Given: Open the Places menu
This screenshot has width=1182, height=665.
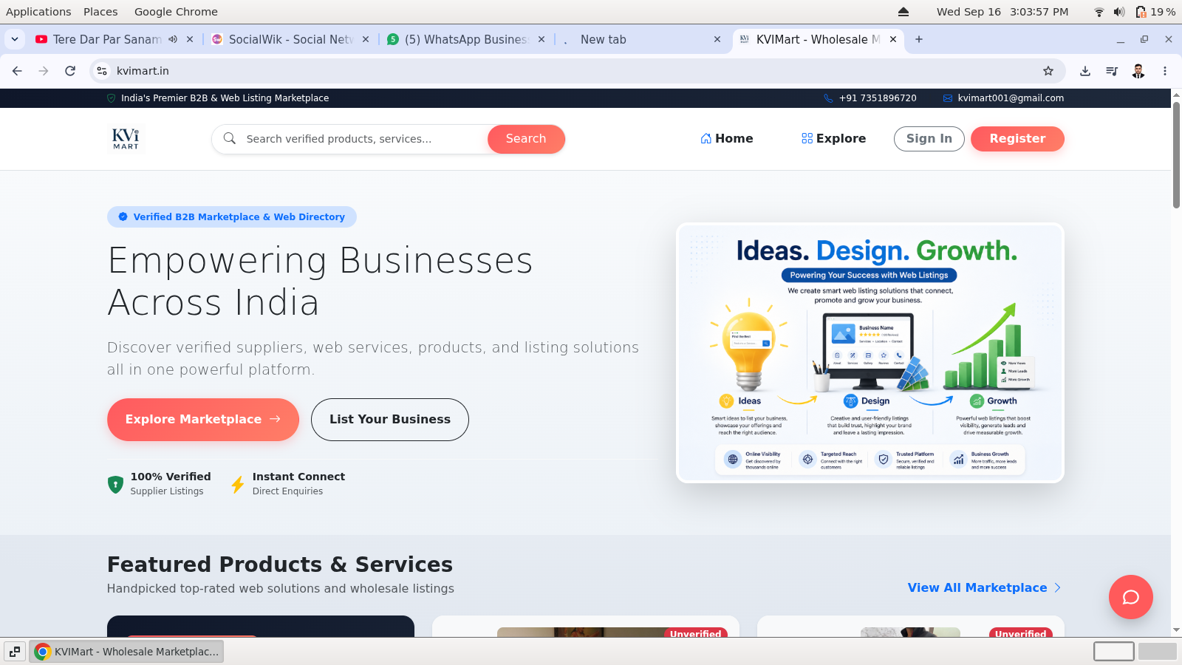Looking at the screenshot, I should pyautogui.click(x=100, y=12).
